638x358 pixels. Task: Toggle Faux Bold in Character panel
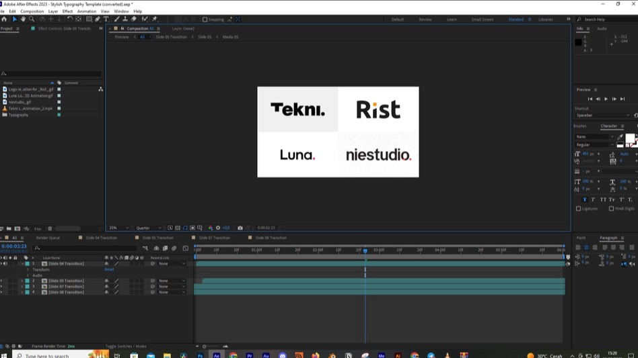point(585,199)
